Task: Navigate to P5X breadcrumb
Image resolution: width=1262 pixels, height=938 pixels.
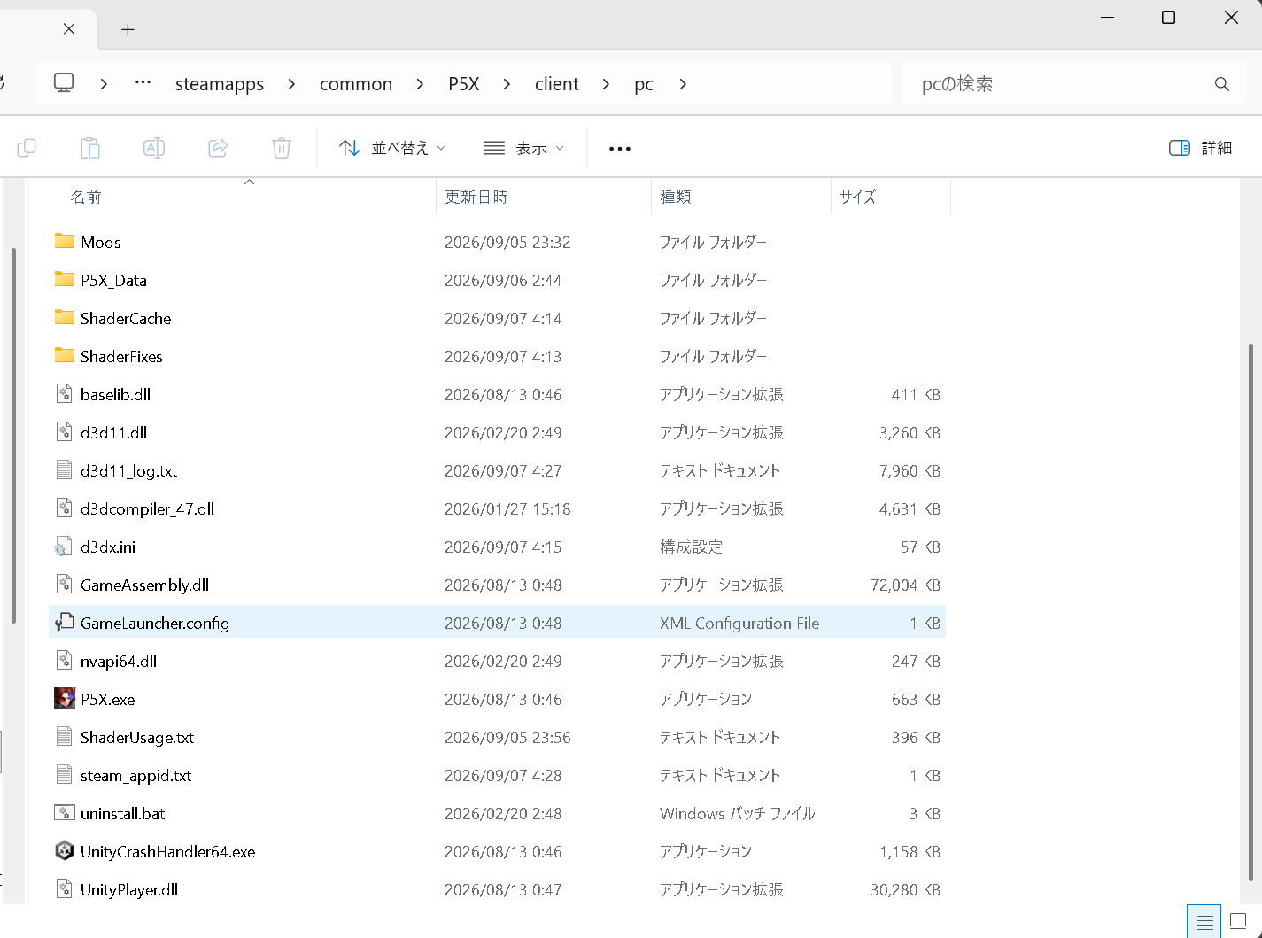Action: click(464, 84)
